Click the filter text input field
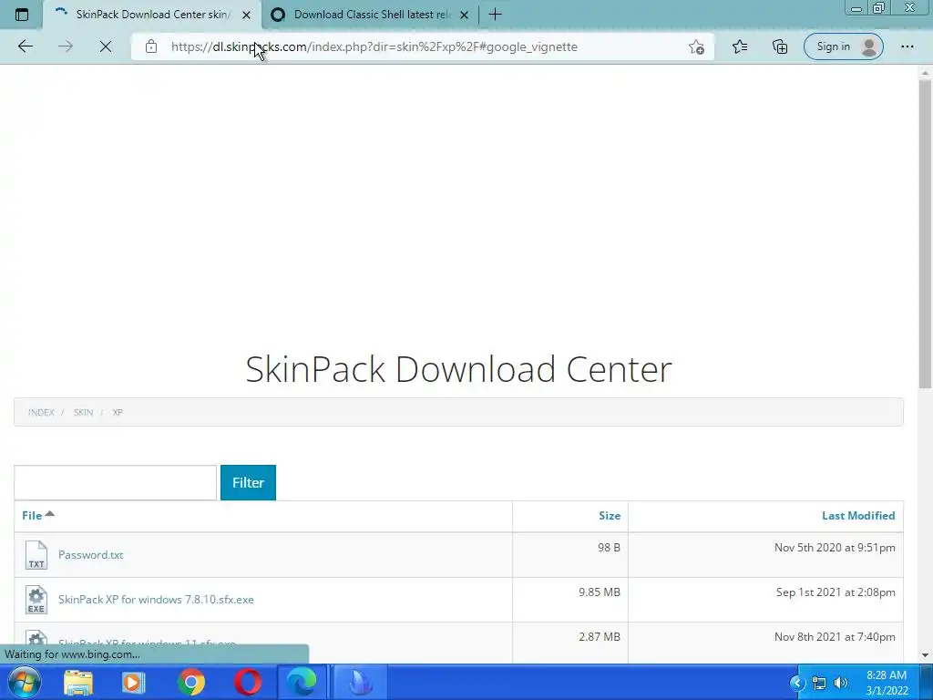 pyautogui.click(x=116, y=483)
